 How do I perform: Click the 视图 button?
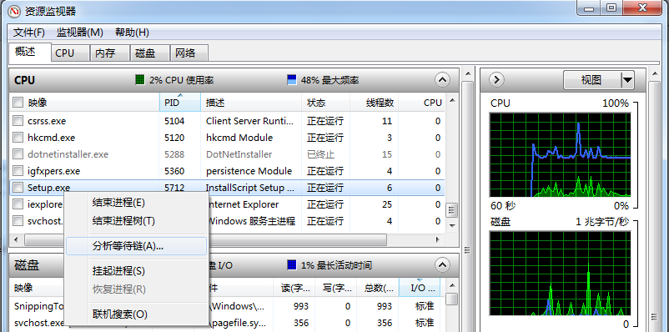[x=591, y=80]
